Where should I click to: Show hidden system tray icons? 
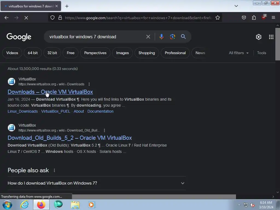coord(239,205)
